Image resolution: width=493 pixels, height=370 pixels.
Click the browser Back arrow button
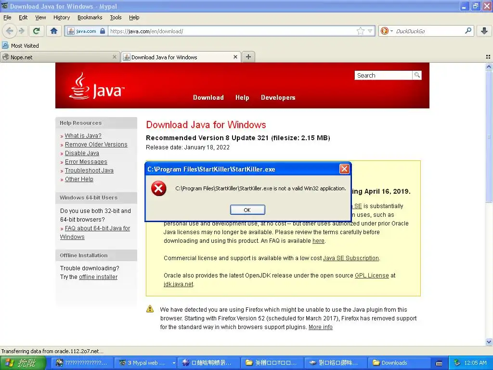coord(10,31)
